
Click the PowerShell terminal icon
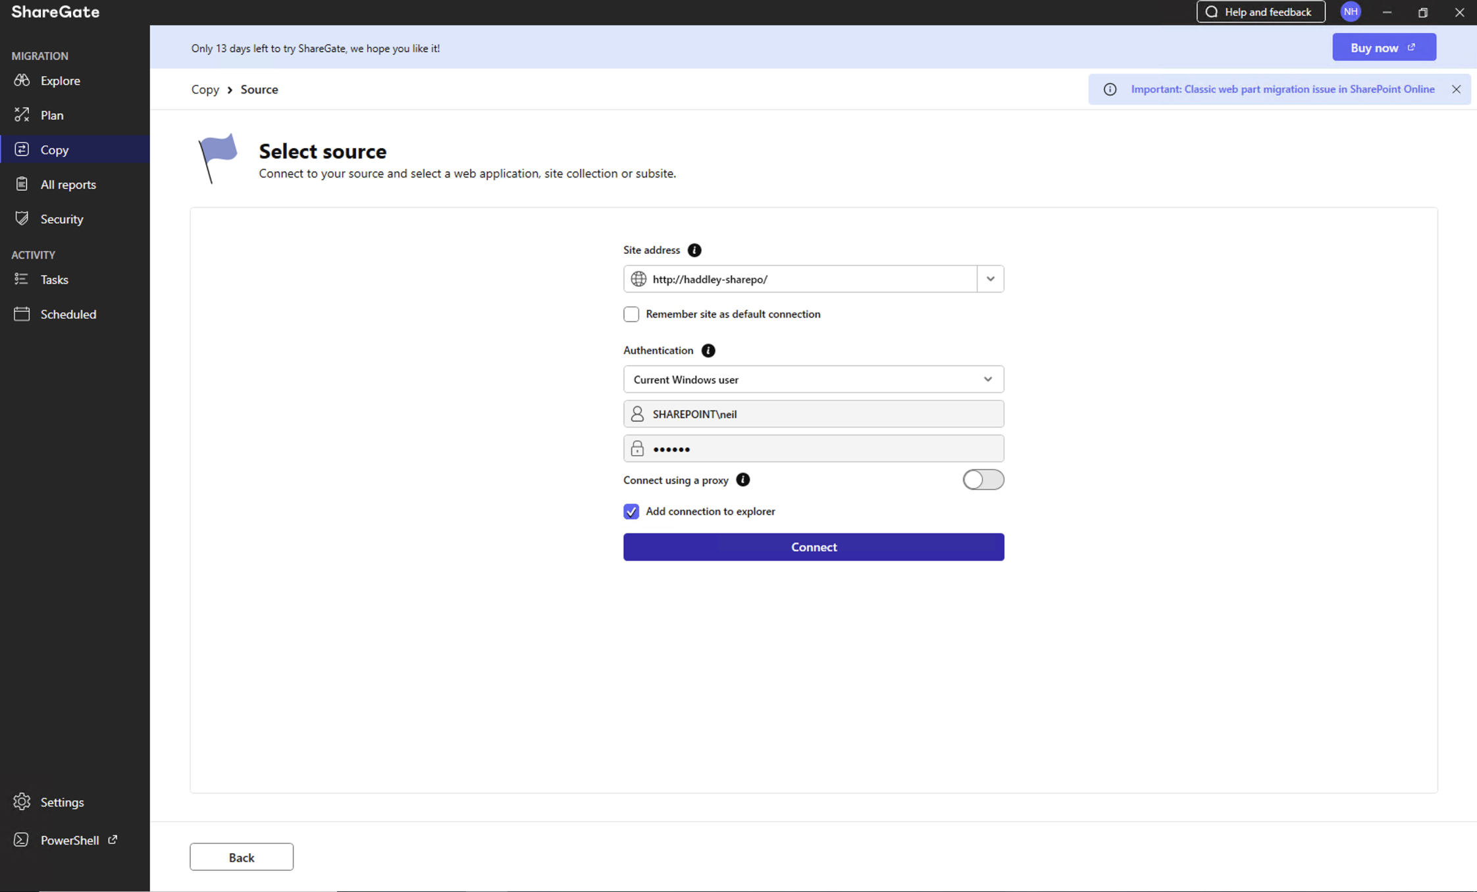22,839
